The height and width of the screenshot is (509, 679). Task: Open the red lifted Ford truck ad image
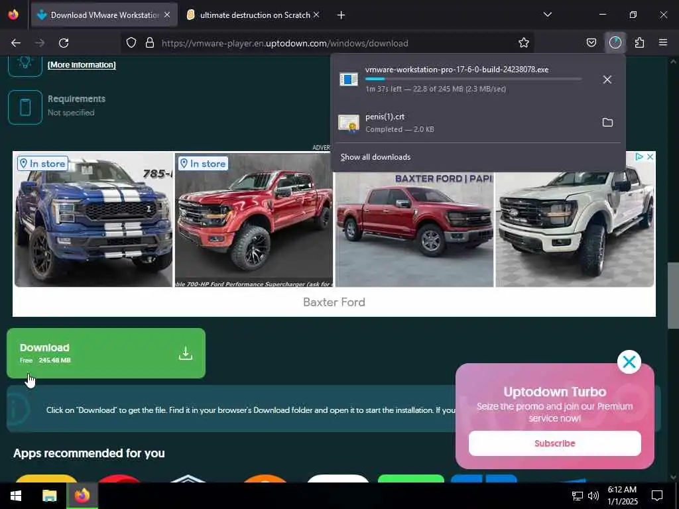click(x=254, y=219)
